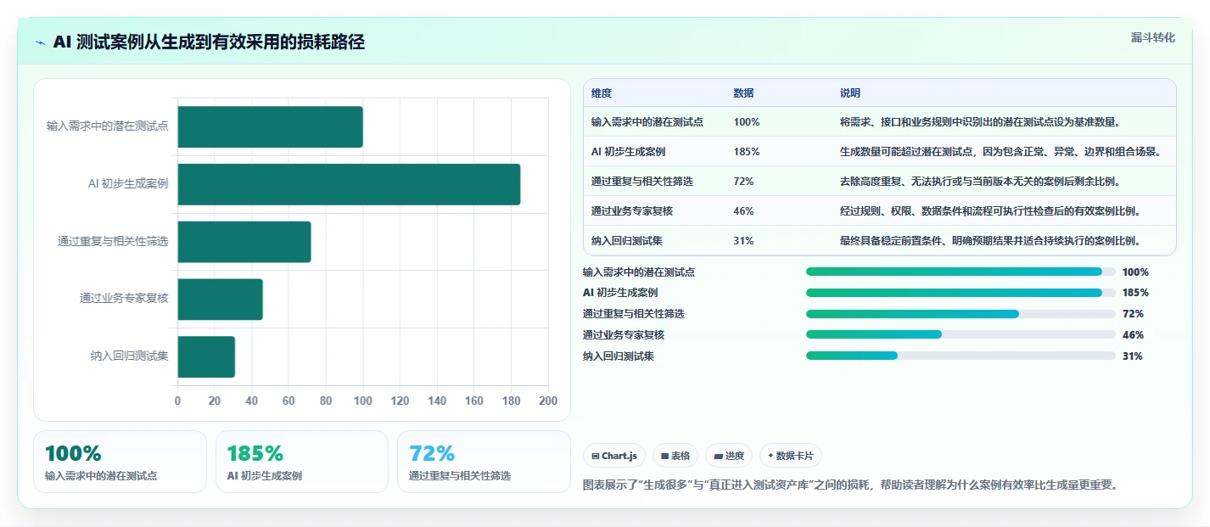Click the 31% label in the progress list
This screenshot has height=527, width=1210.
1133,356
